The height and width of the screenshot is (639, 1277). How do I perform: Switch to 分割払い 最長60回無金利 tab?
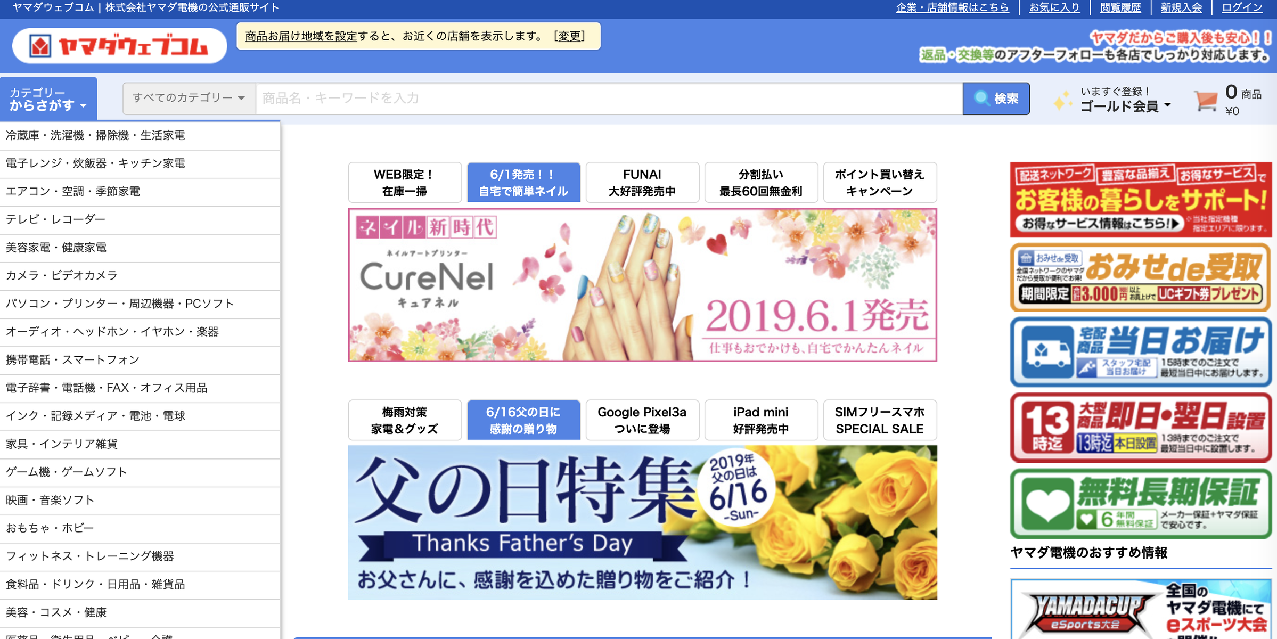pyautogui.click(x=761, y=183)
